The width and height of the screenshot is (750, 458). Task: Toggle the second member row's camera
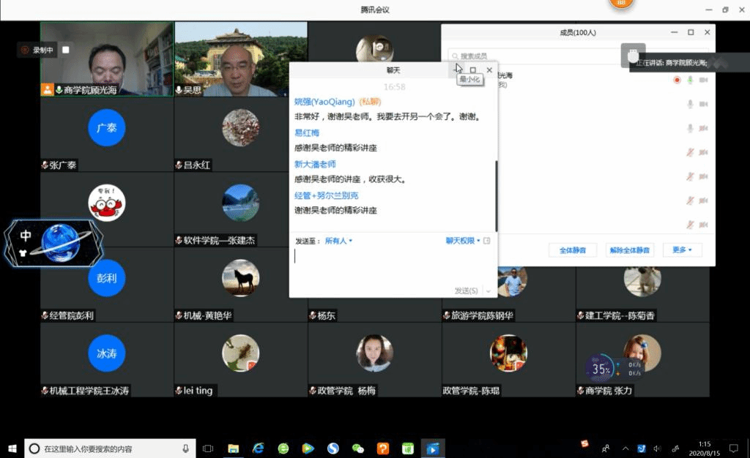point(703,104)
